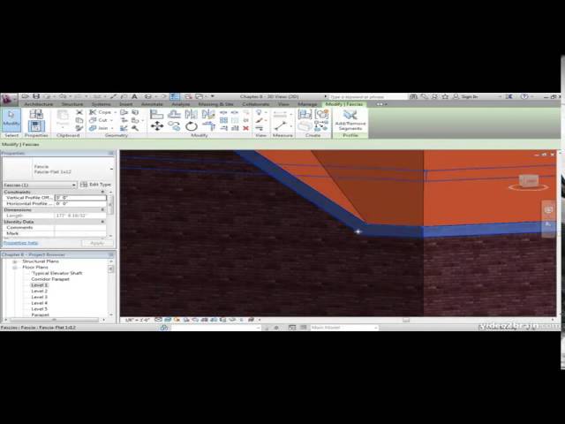Collapse the Floor Plans tree node
The height and width of the screenshot is (424, 565).
coord(15,268)
